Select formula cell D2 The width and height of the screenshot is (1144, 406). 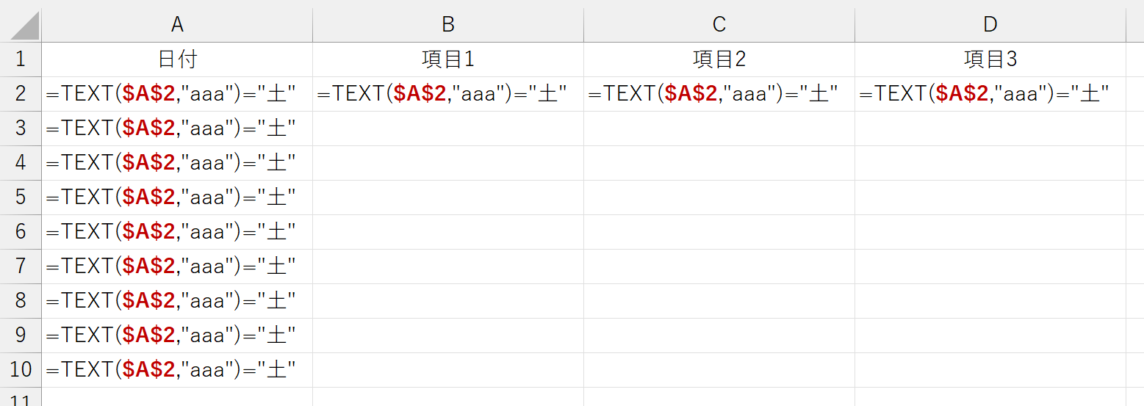(x=990, y=94)
